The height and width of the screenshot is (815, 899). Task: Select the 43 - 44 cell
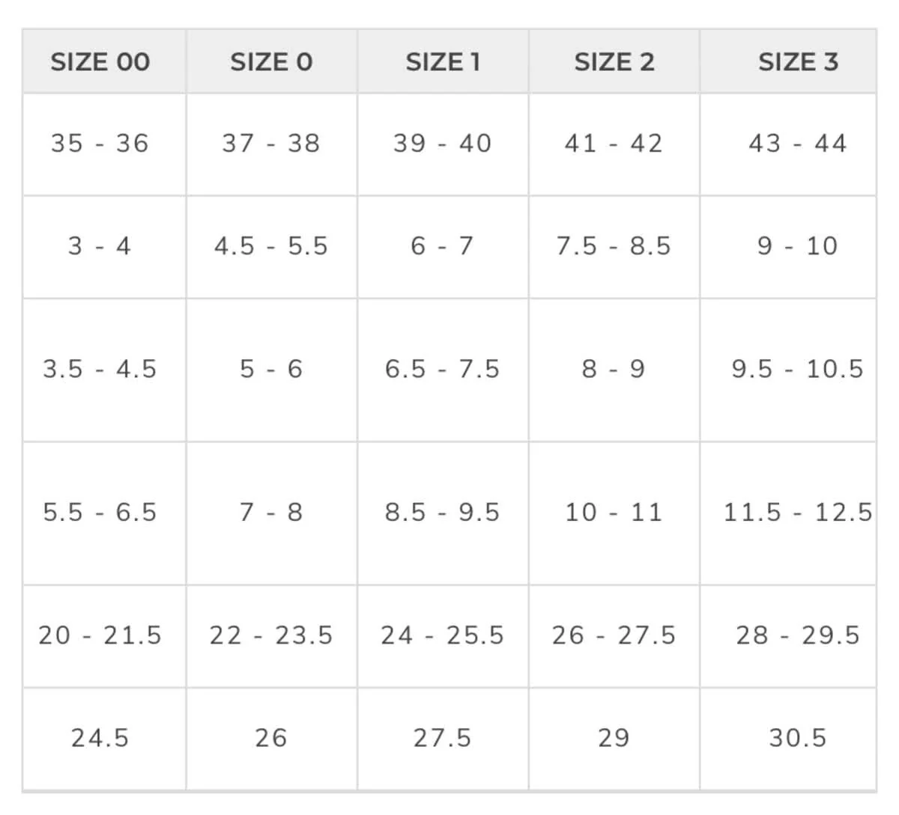coord(798,143)
